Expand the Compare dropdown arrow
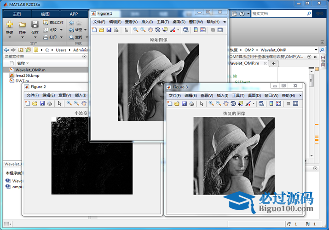This screenshot has width=329, height=230. tap(61, 30)
